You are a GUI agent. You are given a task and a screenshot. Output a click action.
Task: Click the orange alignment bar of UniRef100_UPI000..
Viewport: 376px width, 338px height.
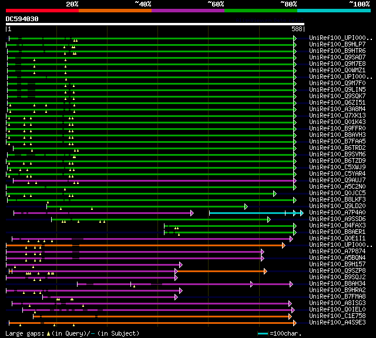pos(145,245)
